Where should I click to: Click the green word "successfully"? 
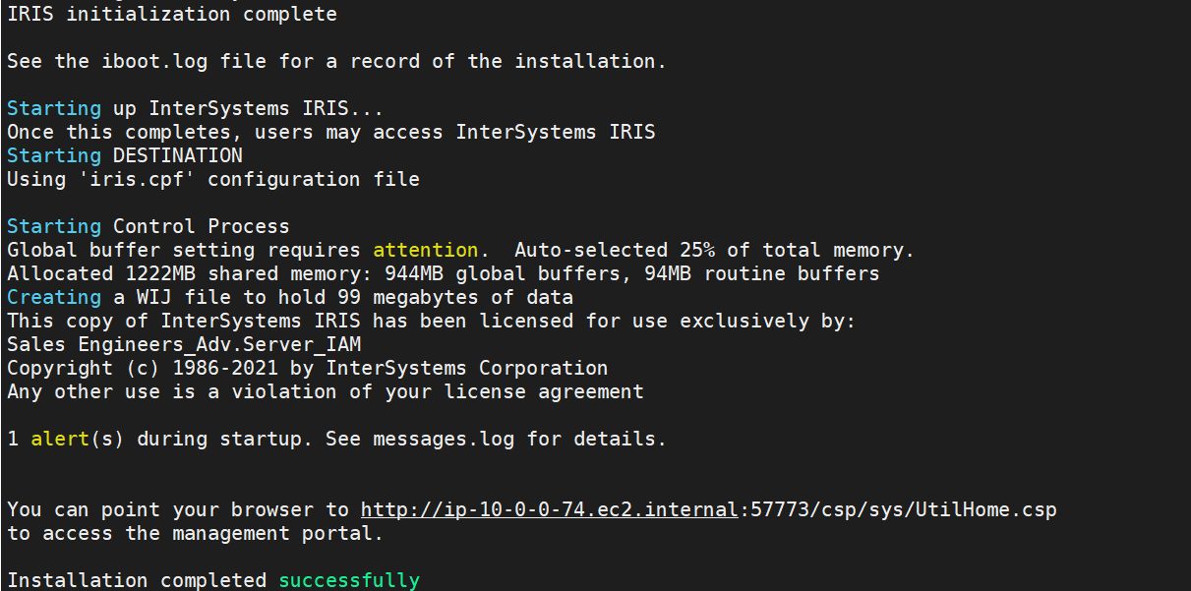pyautogui.click(x=349, y=580)
